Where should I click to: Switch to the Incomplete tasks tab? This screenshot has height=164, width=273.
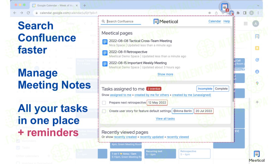(x=205, y=89)
